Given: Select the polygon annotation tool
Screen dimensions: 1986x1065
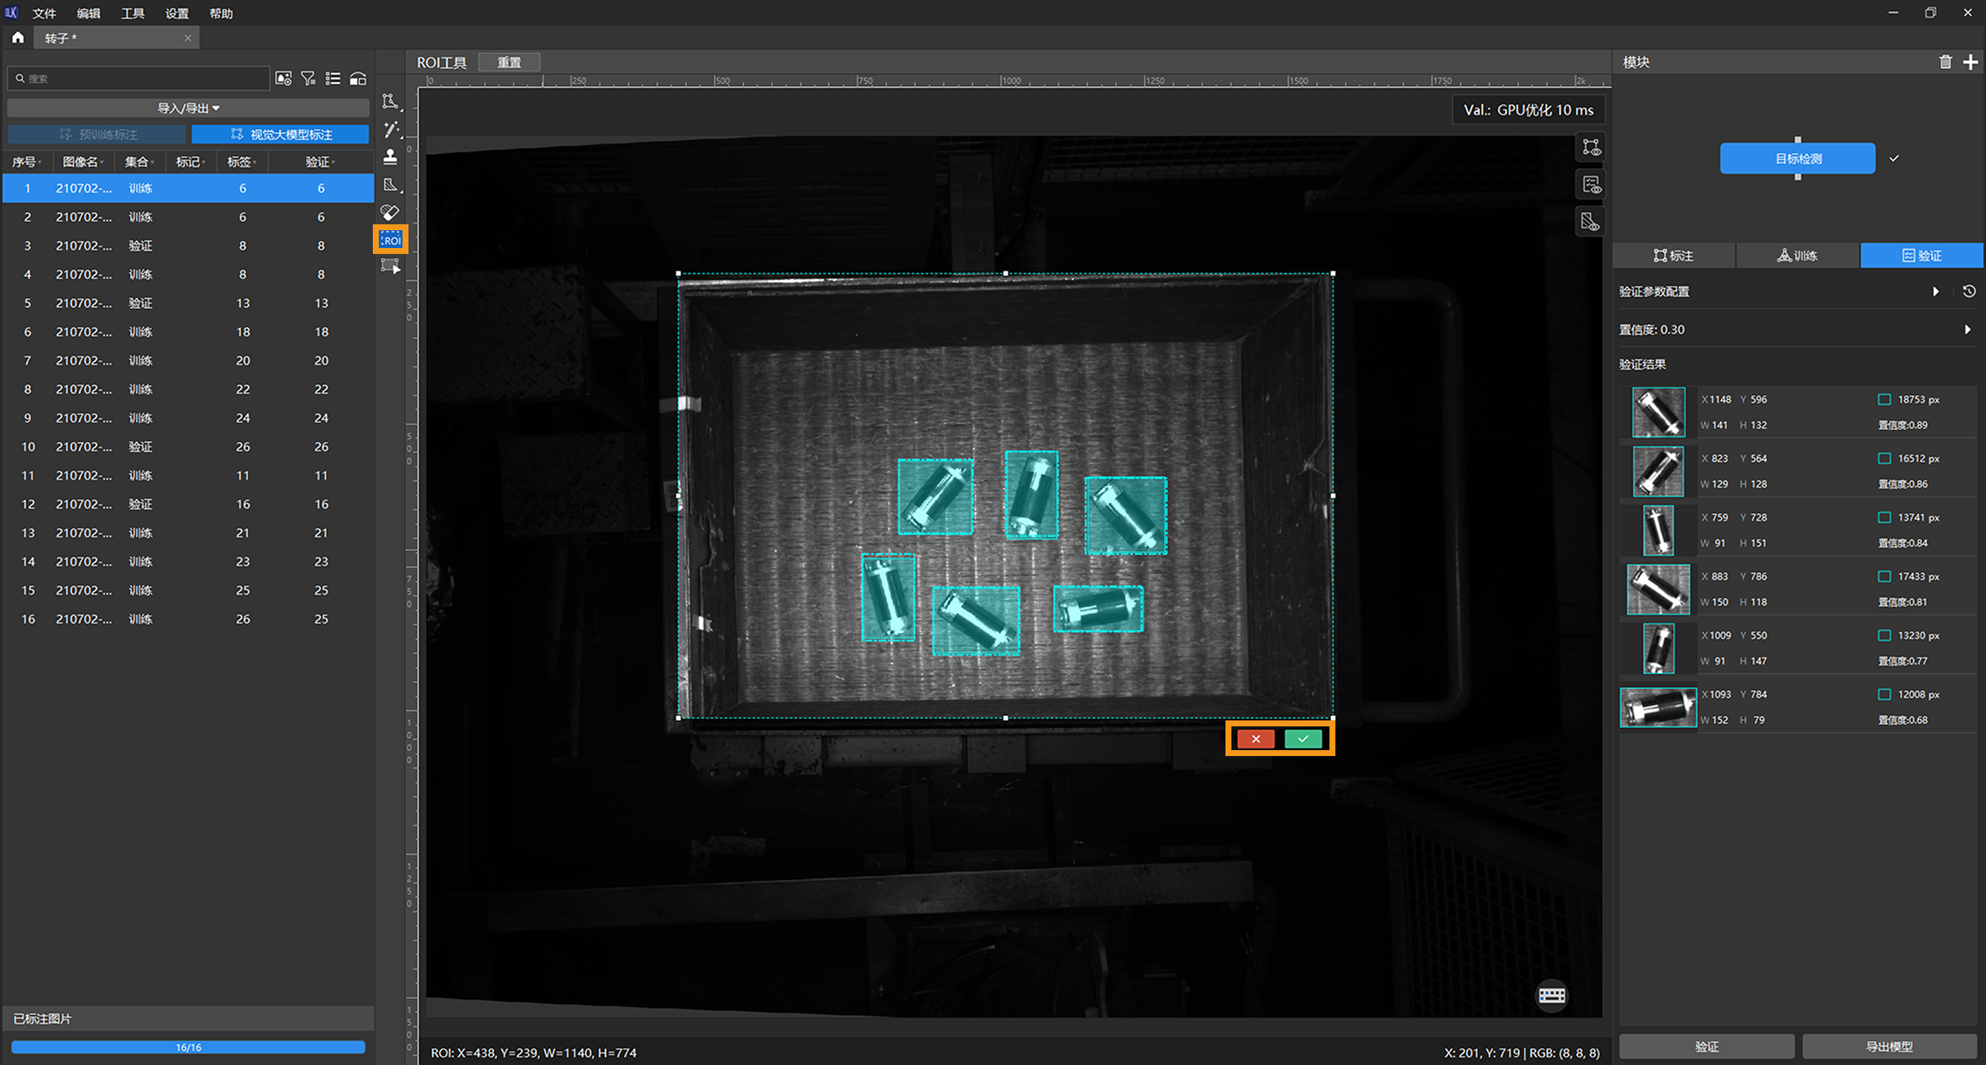Looking at the screenshot, I should coord(390,102).
